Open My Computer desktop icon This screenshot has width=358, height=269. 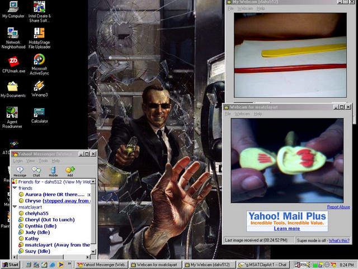click(x=13, y=10)
